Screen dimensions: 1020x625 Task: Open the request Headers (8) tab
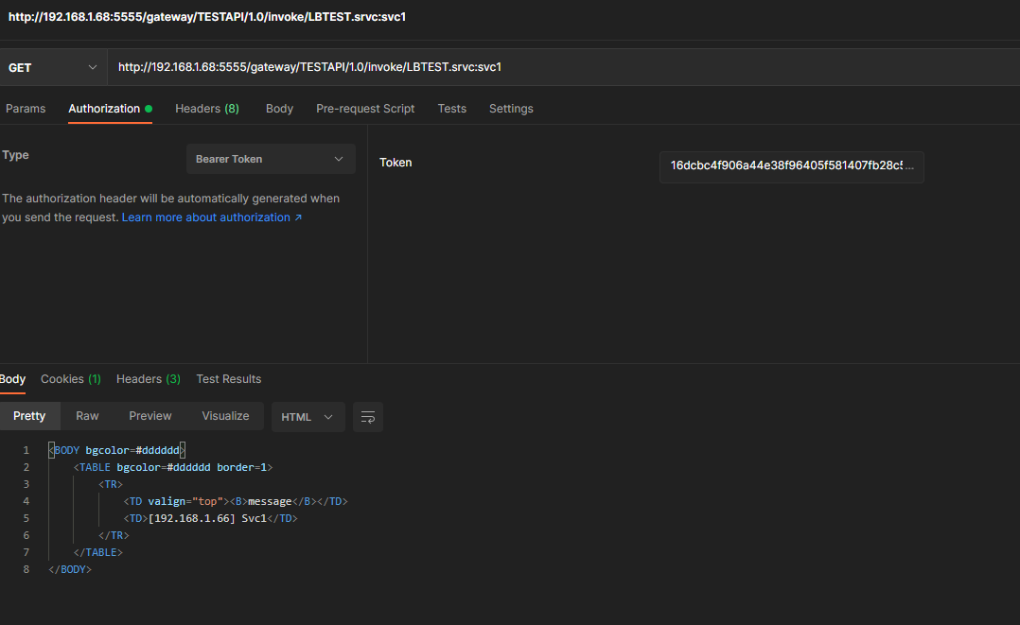tap(206, 109)
